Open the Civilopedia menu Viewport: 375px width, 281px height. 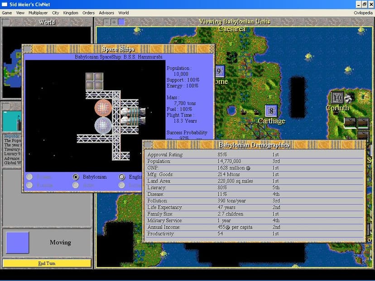pyautogui.click(x=363, y=13)
